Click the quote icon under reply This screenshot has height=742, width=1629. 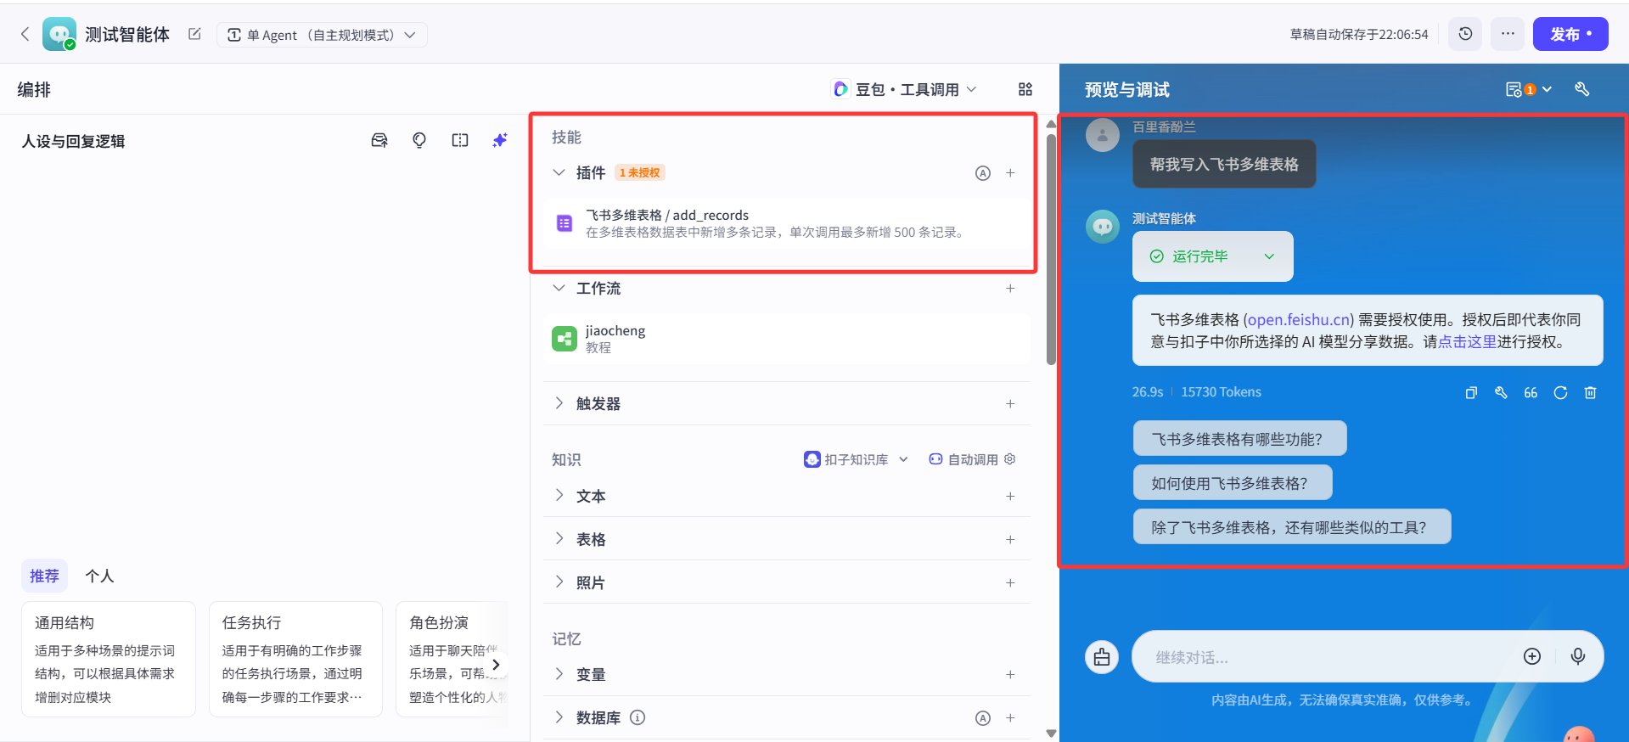(x=1531, y=392)
